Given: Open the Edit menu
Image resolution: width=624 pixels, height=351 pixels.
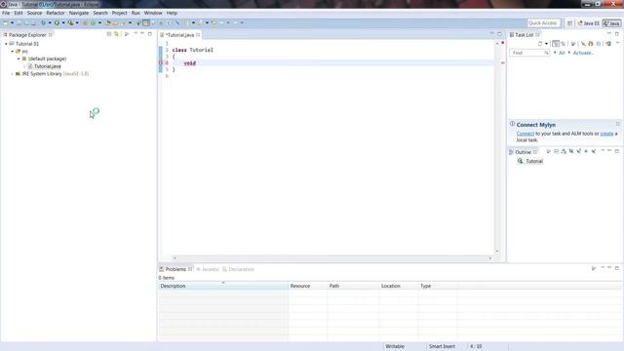Looking at the screenshot, I should [x=19, y=13].
